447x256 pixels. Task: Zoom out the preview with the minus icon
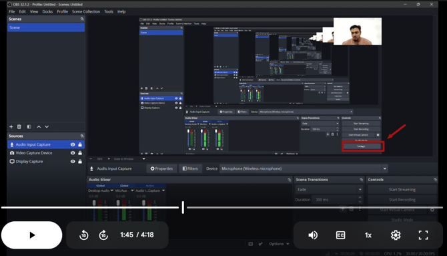(x=91, y=159)
